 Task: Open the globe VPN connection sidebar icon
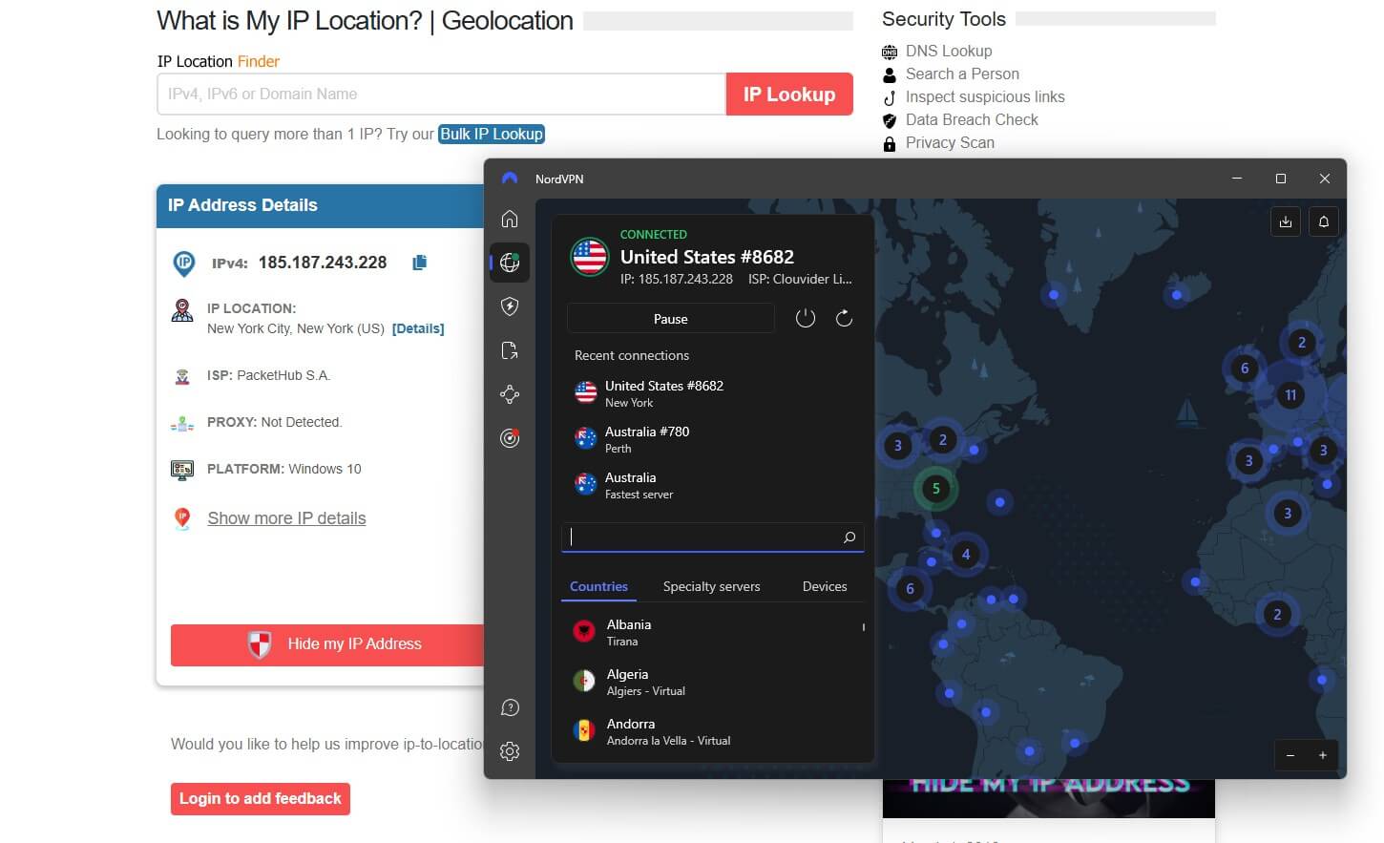click(x=510, y=263)
